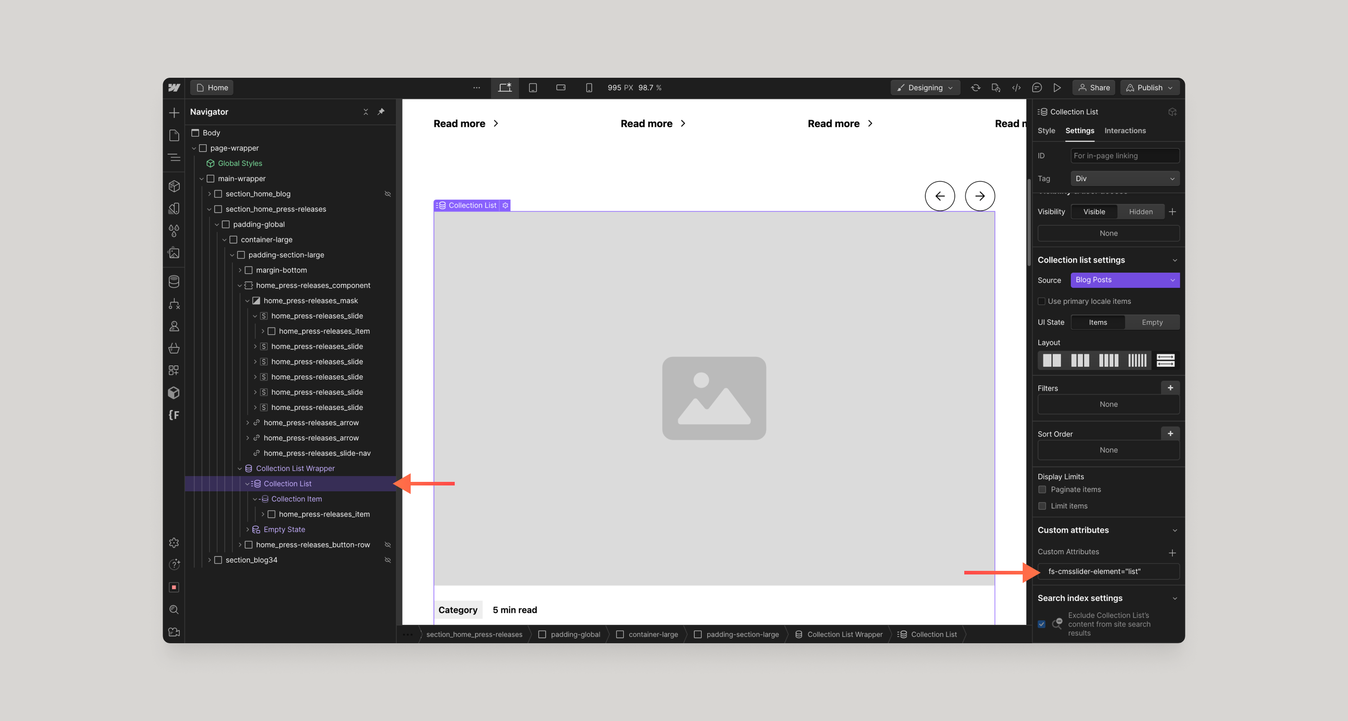This screenshot has width=1348, height=721.
Task: Switch to tablet breakpoint
Action: [x=533, y=88]
